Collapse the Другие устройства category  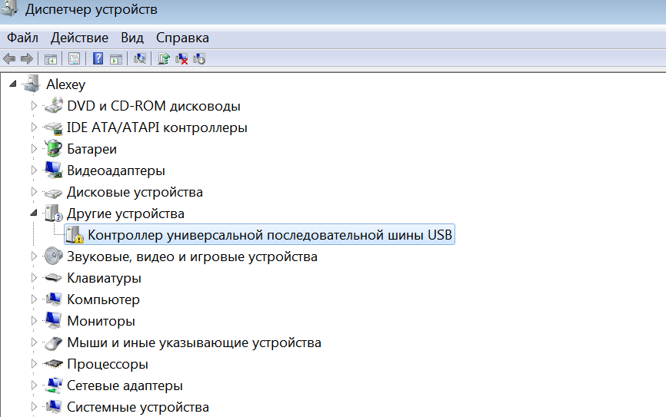[34, 213]
